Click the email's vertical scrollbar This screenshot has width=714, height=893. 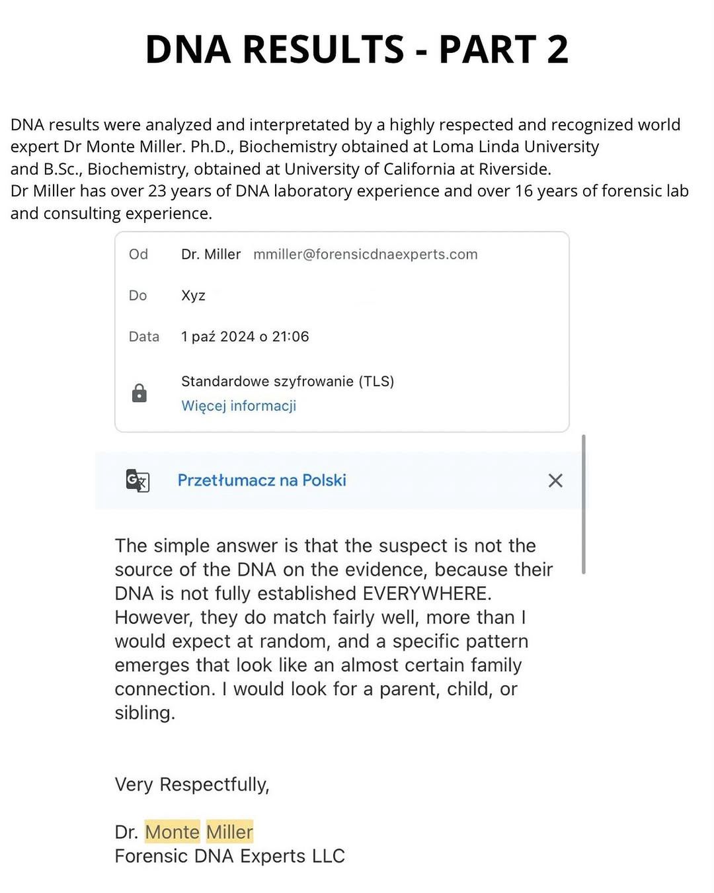583,504
